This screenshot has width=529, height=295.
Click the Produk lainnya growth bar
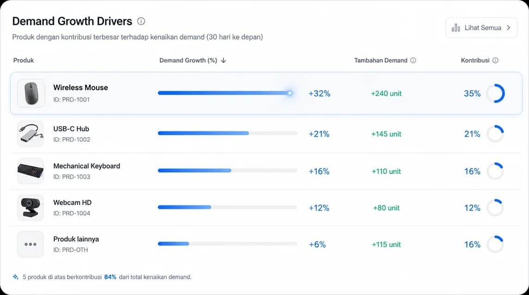pyautogui.click(x=227, y=244)
